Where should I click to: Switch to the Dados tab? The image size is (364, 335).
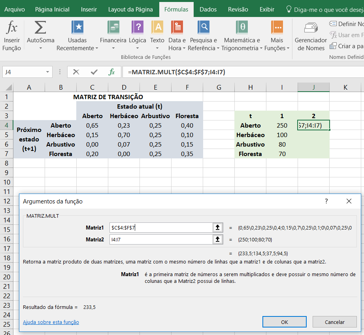tap(208, 9)
